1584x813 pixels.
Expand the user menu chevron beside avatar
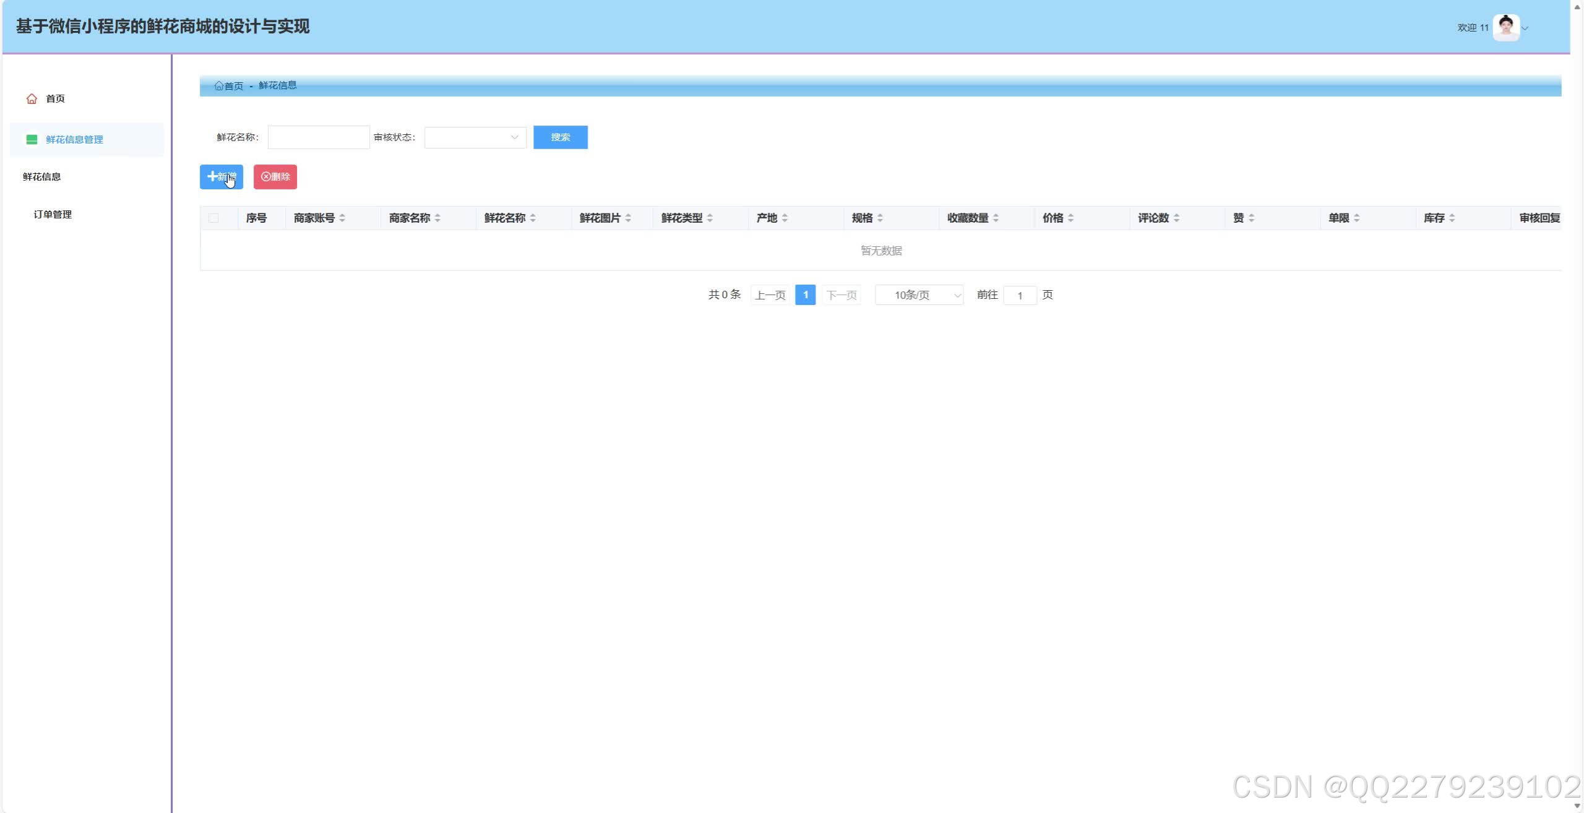tap(1525, 28)
